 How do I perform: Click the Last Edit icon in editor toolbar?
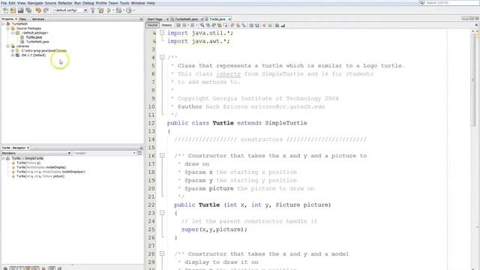click(x=178, y=25)
